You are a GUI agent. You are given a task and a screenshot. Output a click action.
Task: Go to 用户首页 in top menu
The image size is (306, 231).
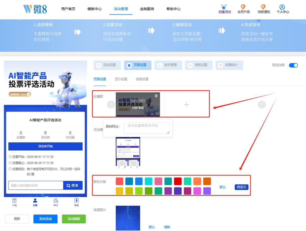pos(68,9)
